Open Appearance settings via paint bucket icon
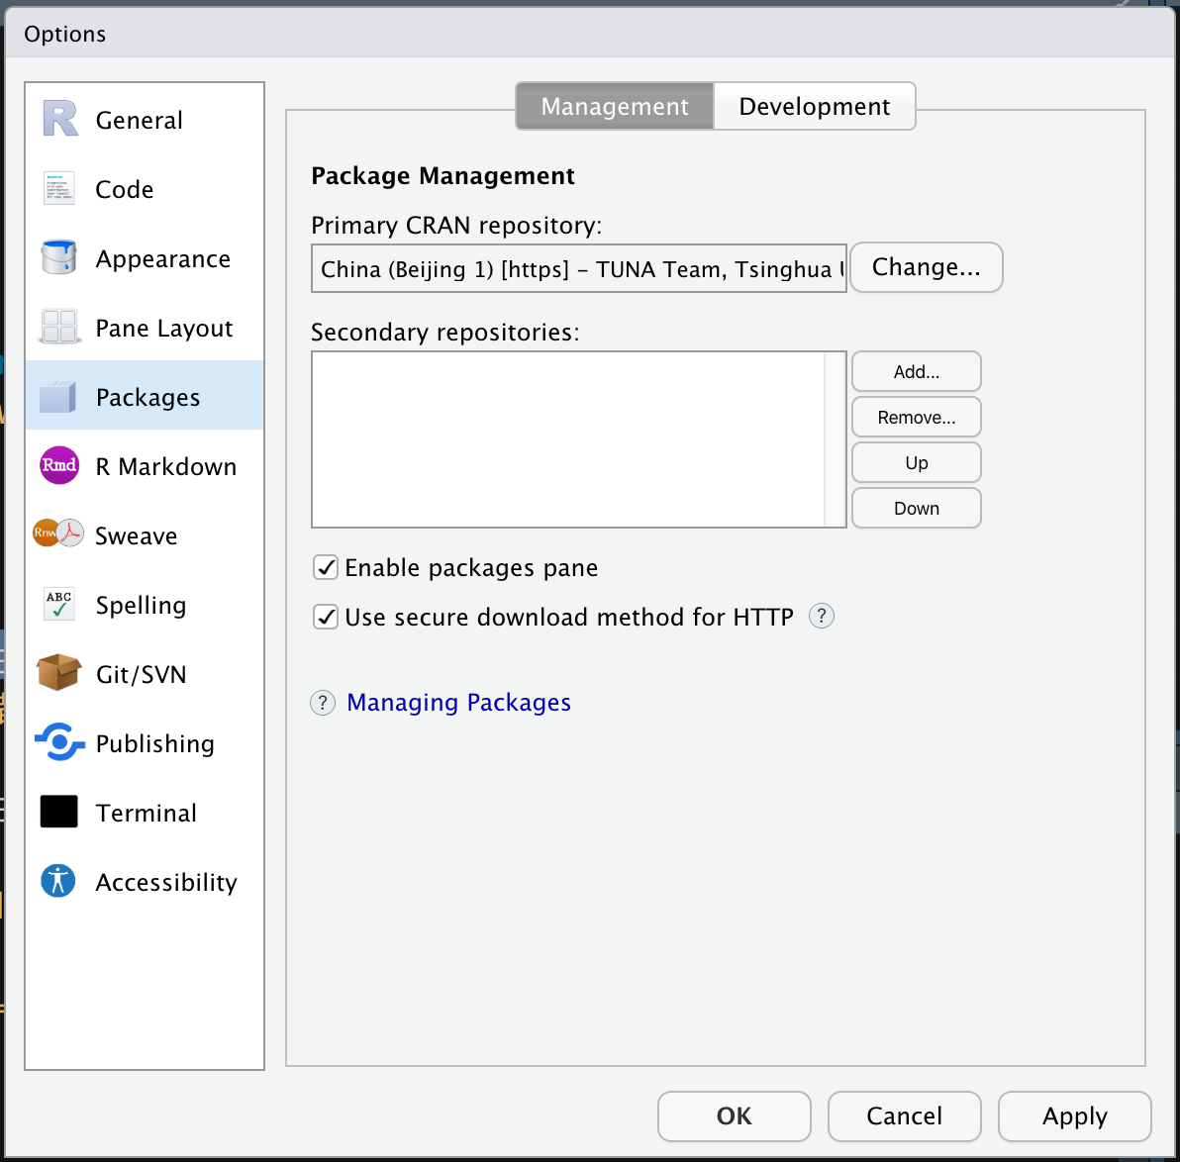 (58, 257)
